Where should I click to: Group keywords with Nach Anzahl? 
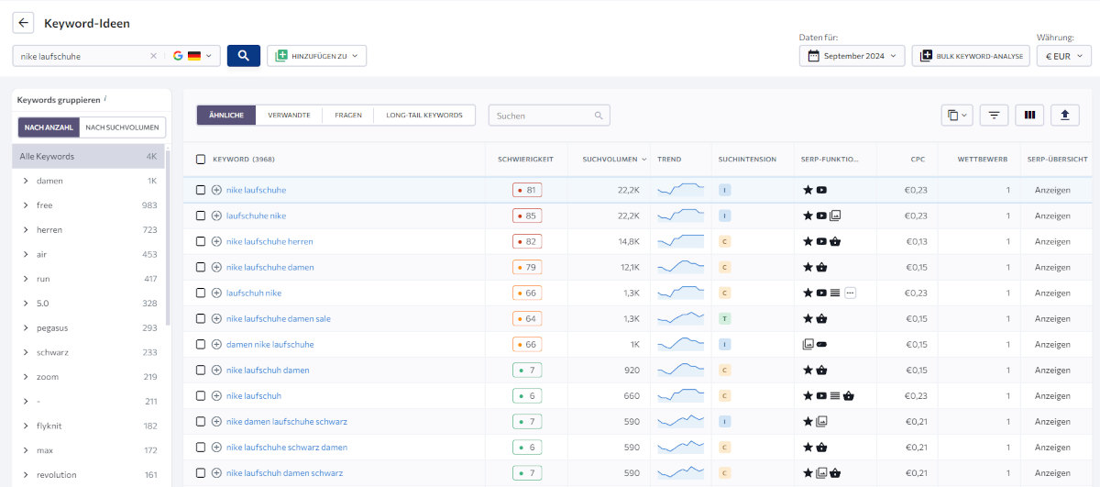coord(49,127)
